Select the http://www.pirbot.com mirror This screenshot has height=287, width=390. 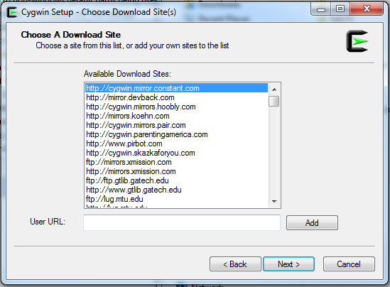point(177,143)
